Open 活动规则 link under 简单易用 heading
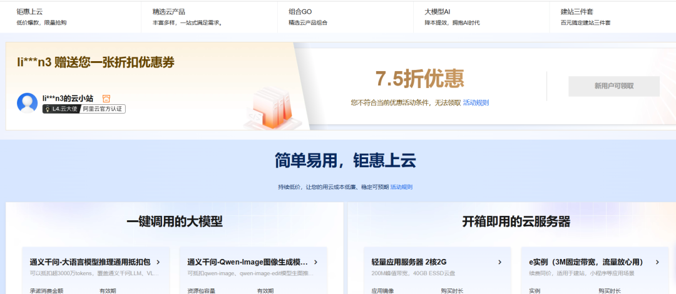The height and width of the screenshot is (294, 676). point(401,187)
